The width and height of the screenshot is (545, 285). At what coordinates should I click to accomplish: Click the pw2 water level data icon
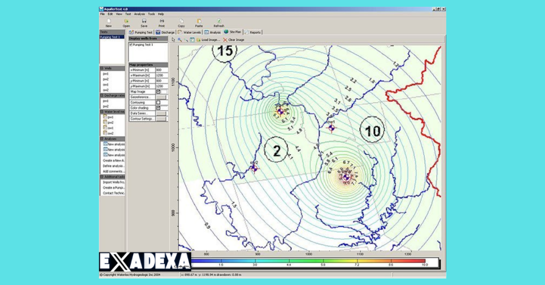click(105, 122)
